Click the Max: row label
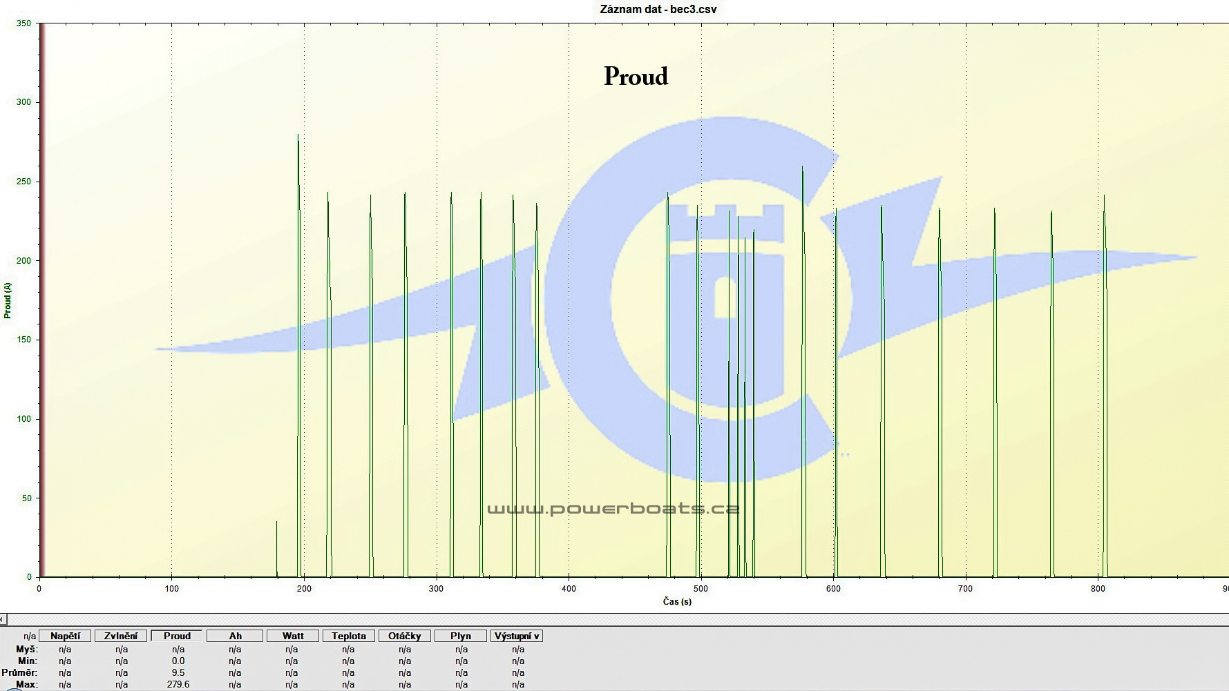The width and height of the screenshot is (1229, 691). click(27, 684)
